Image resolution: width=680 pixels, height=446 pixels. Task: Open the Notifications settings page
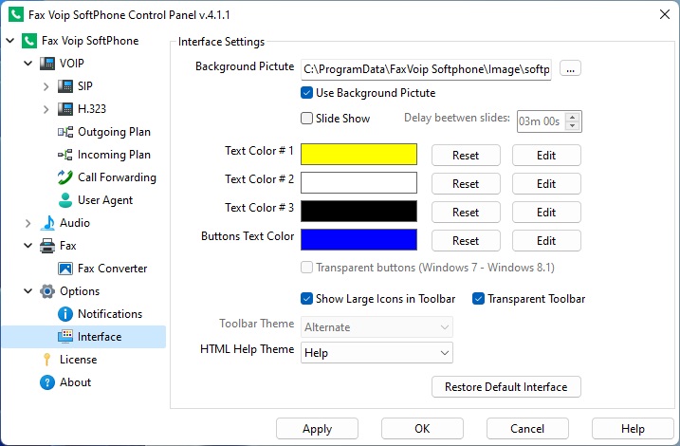110,314
